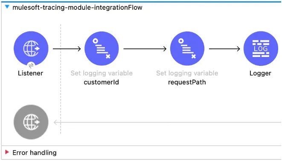Viewport: 282px width, 162px height.
Task: Collapse the mulesoft-tracing-module-integrationFlow flow
Action: coord(7,7)
